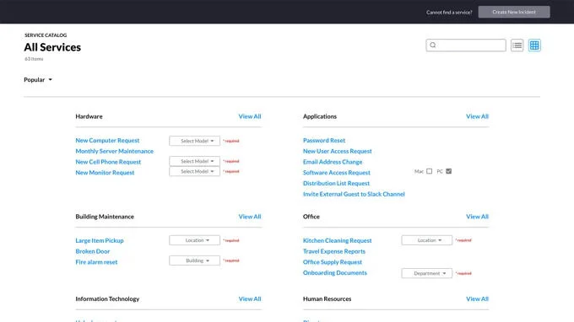Open Select Model dropdown for New Monitor Request
The image size is (574, 322).
click(194, 171)
